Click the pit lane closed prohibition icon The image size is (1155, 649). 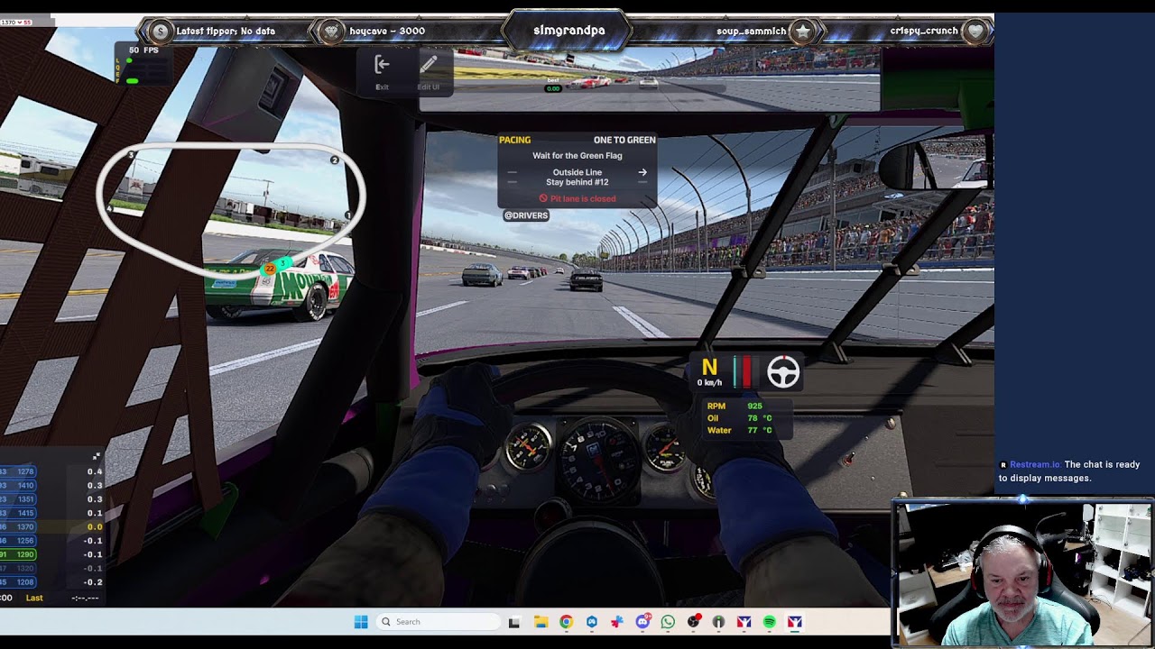(543, 198)
